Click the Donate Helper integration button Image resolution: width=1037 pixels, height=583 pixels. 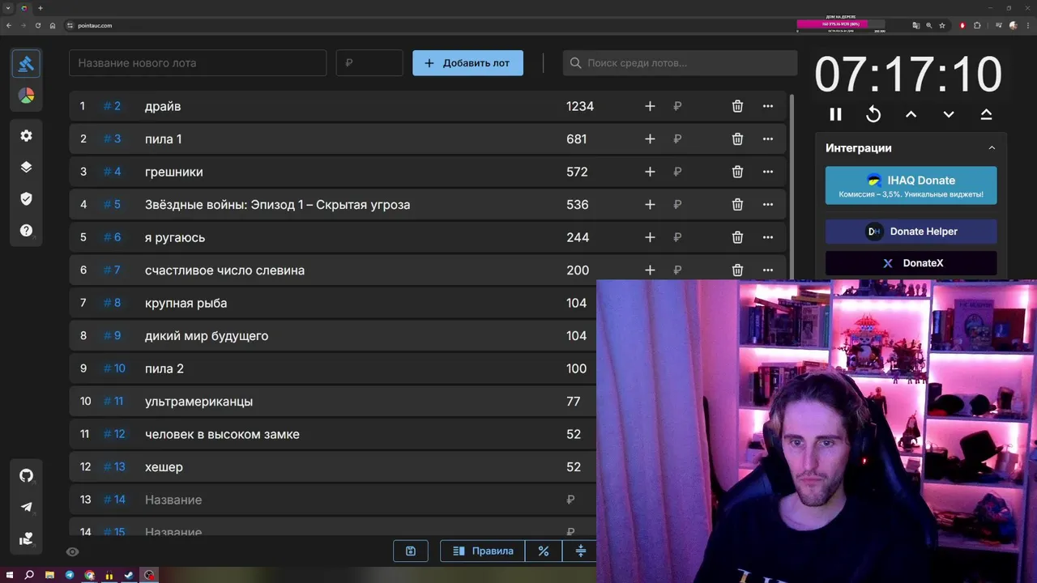pyautogui.click(x=911, y=232)
